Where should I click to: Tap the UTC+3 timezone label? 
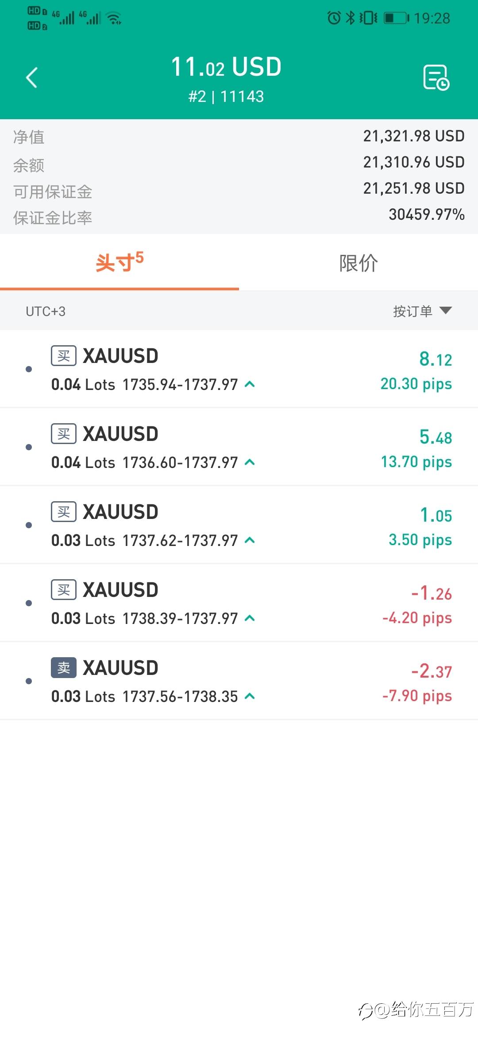(x=46, y=312)
